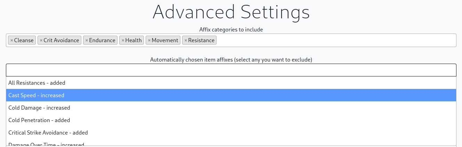Click the Resistance tag label
Viewport: 462px width, 147px height.
click(x=201, y=40)
